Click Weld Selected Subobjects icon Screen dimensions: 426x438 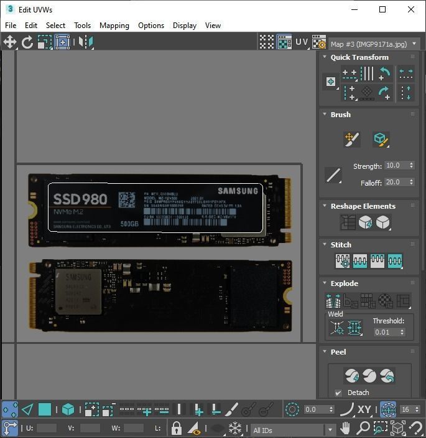[x=354, y=327]
